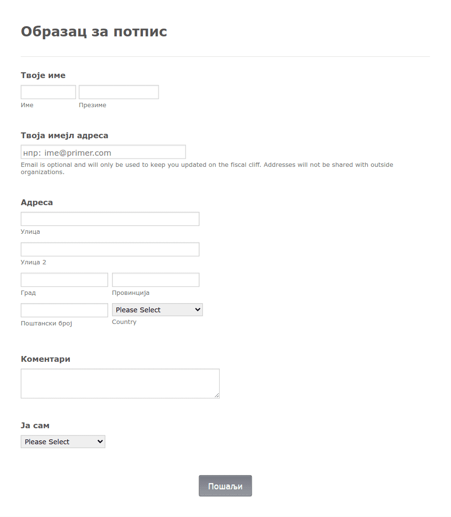Screen dimensions: 451x517
Task: Click the Твоја имејл адреса label
Action: pyautogui.click(x=64, y=135)
